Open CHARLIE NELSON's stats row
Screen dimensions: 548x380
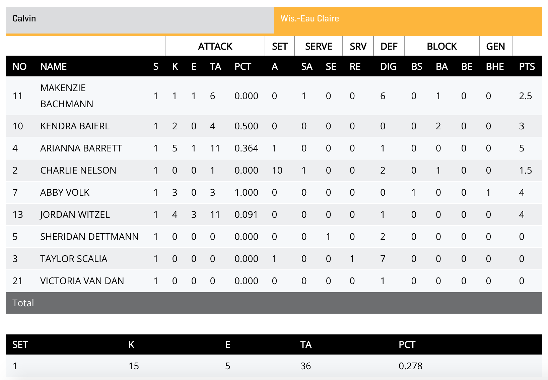coord(79,170)
